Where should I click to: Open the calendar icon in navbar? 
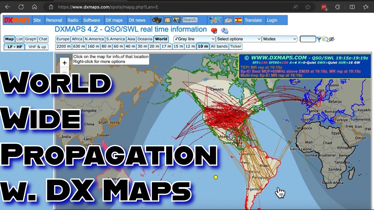(x=228, y=20)
